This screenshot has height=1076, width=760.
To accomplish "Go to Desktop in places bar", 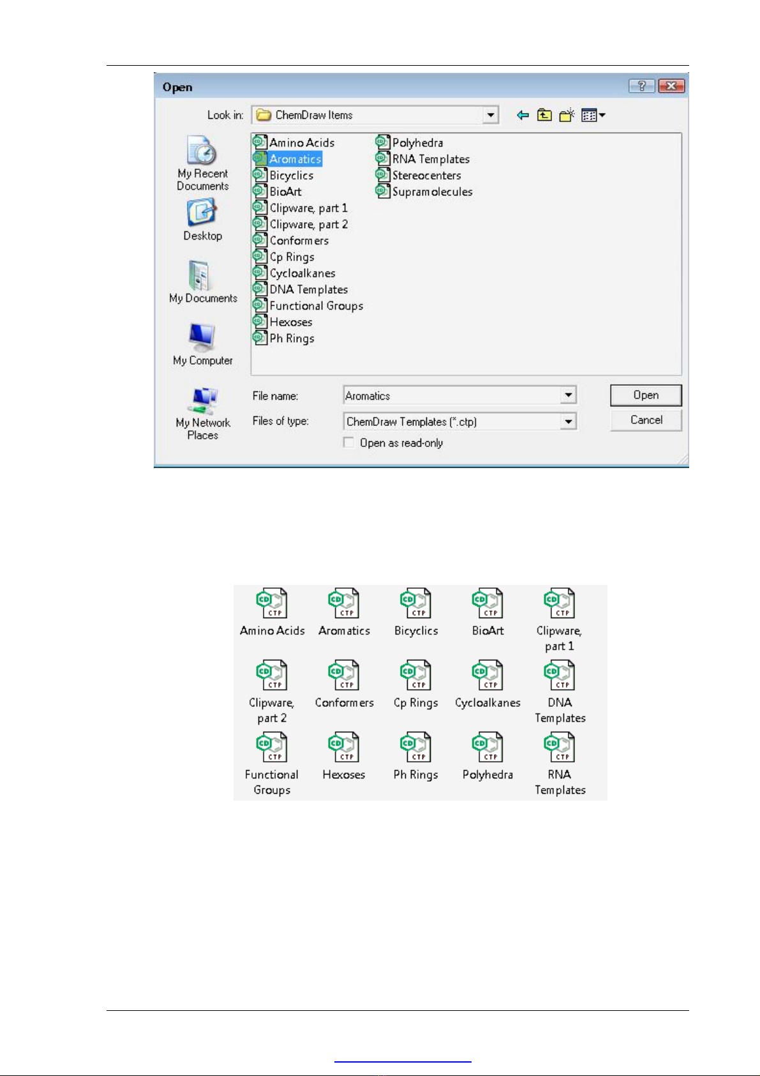I will (x=202, y=220).
